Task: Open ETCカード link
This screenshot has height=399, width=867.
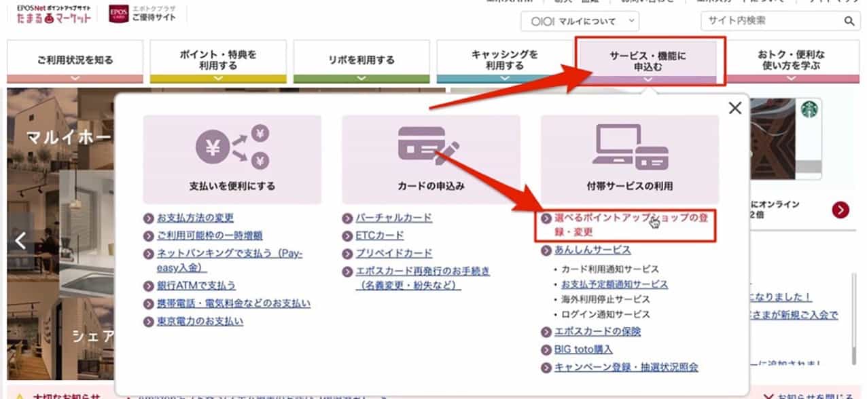Action: [379, 235]
